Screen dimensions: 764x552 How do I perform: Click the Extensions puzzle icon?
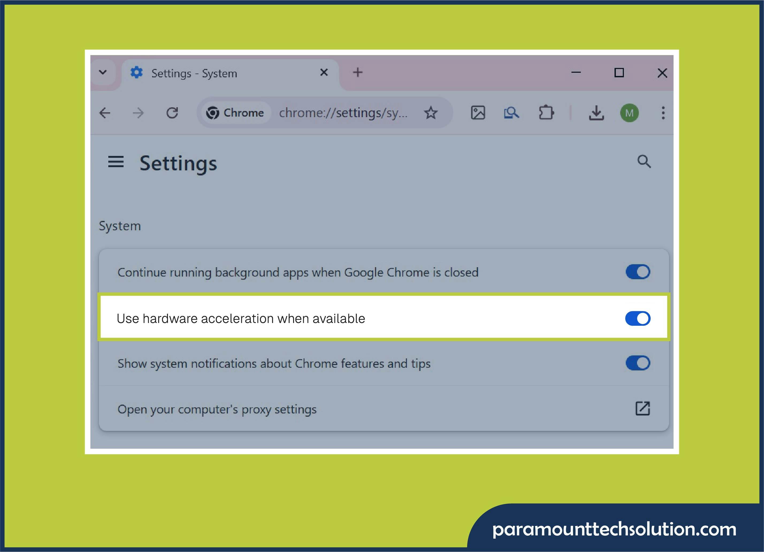click(x=546, y=113)
